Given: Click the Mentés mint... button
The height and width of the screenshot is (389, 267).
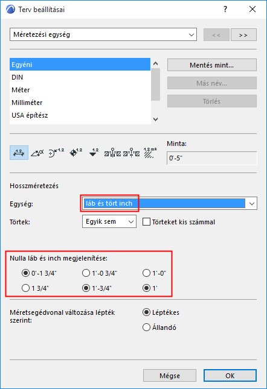Looking at the screenshot, I should (212, 65).
